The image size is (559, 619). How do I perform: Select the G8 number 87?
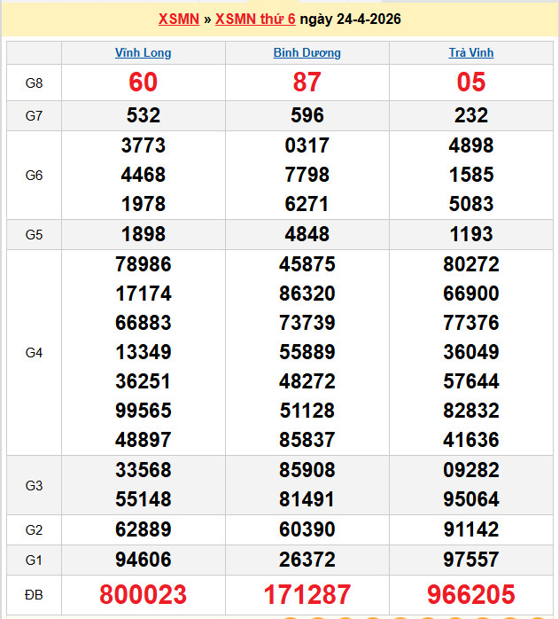(x=307, y=82)
